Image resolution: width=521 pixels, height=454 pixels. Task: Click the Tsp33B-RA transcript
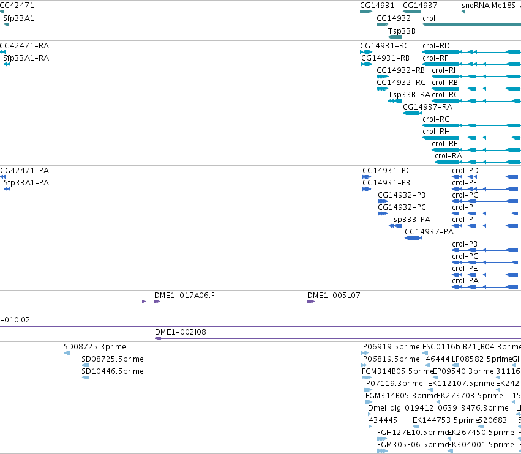click(x=395, y=101)
